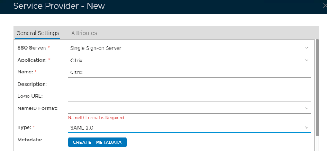Click the 'Service Provider - New' dialog title

pyautogui.click(x=59, y=6)
